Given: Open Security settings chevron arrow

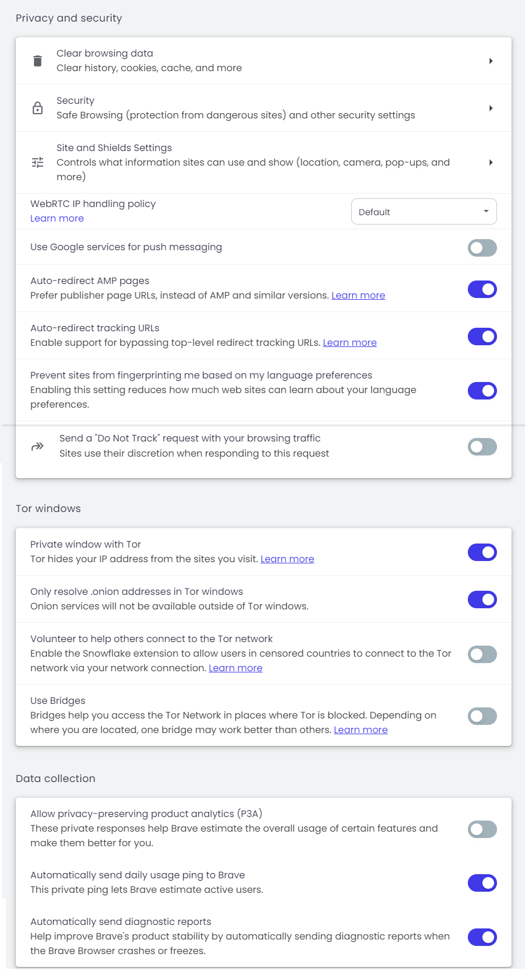Looking at the screenshot, I should tap(491, 108).
